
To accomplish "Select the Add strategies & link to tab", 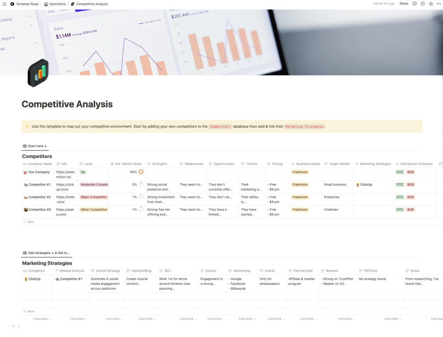I will (x=47, y=253).
